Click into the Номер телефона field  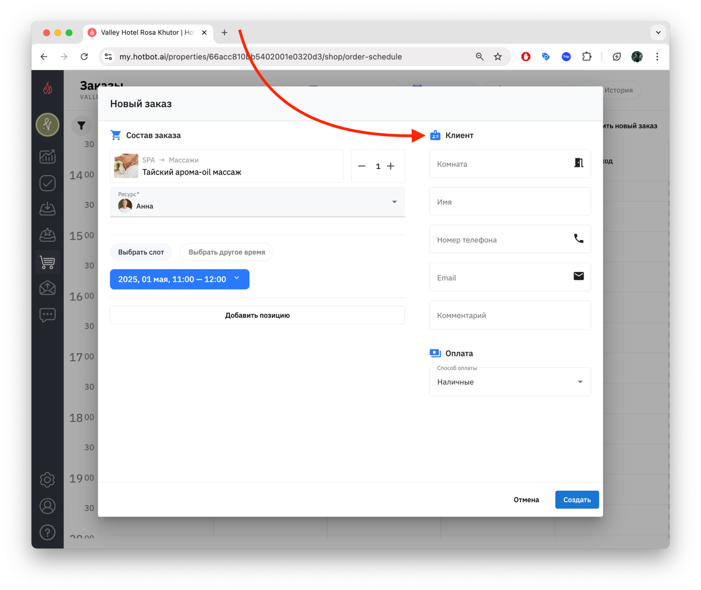point(510,240)
